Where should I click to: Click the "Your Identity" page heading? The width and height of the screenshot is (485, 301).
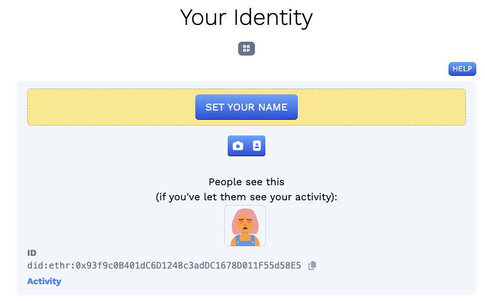tap(246, 17)
